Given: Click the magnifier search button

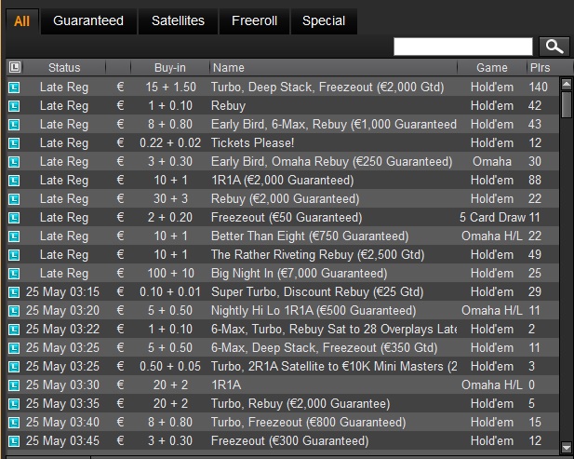Looking at the screenshot, I should pos(554,47).
